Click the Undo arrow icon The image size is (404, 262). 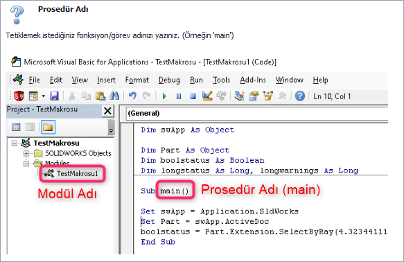coord(132,96)
